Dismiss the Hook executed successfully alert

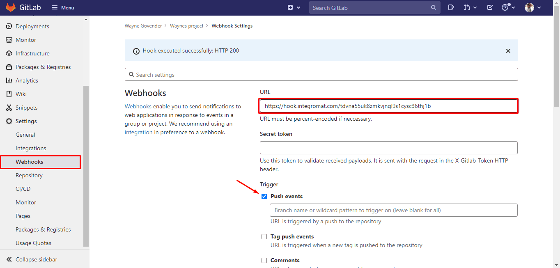(508, 51)
